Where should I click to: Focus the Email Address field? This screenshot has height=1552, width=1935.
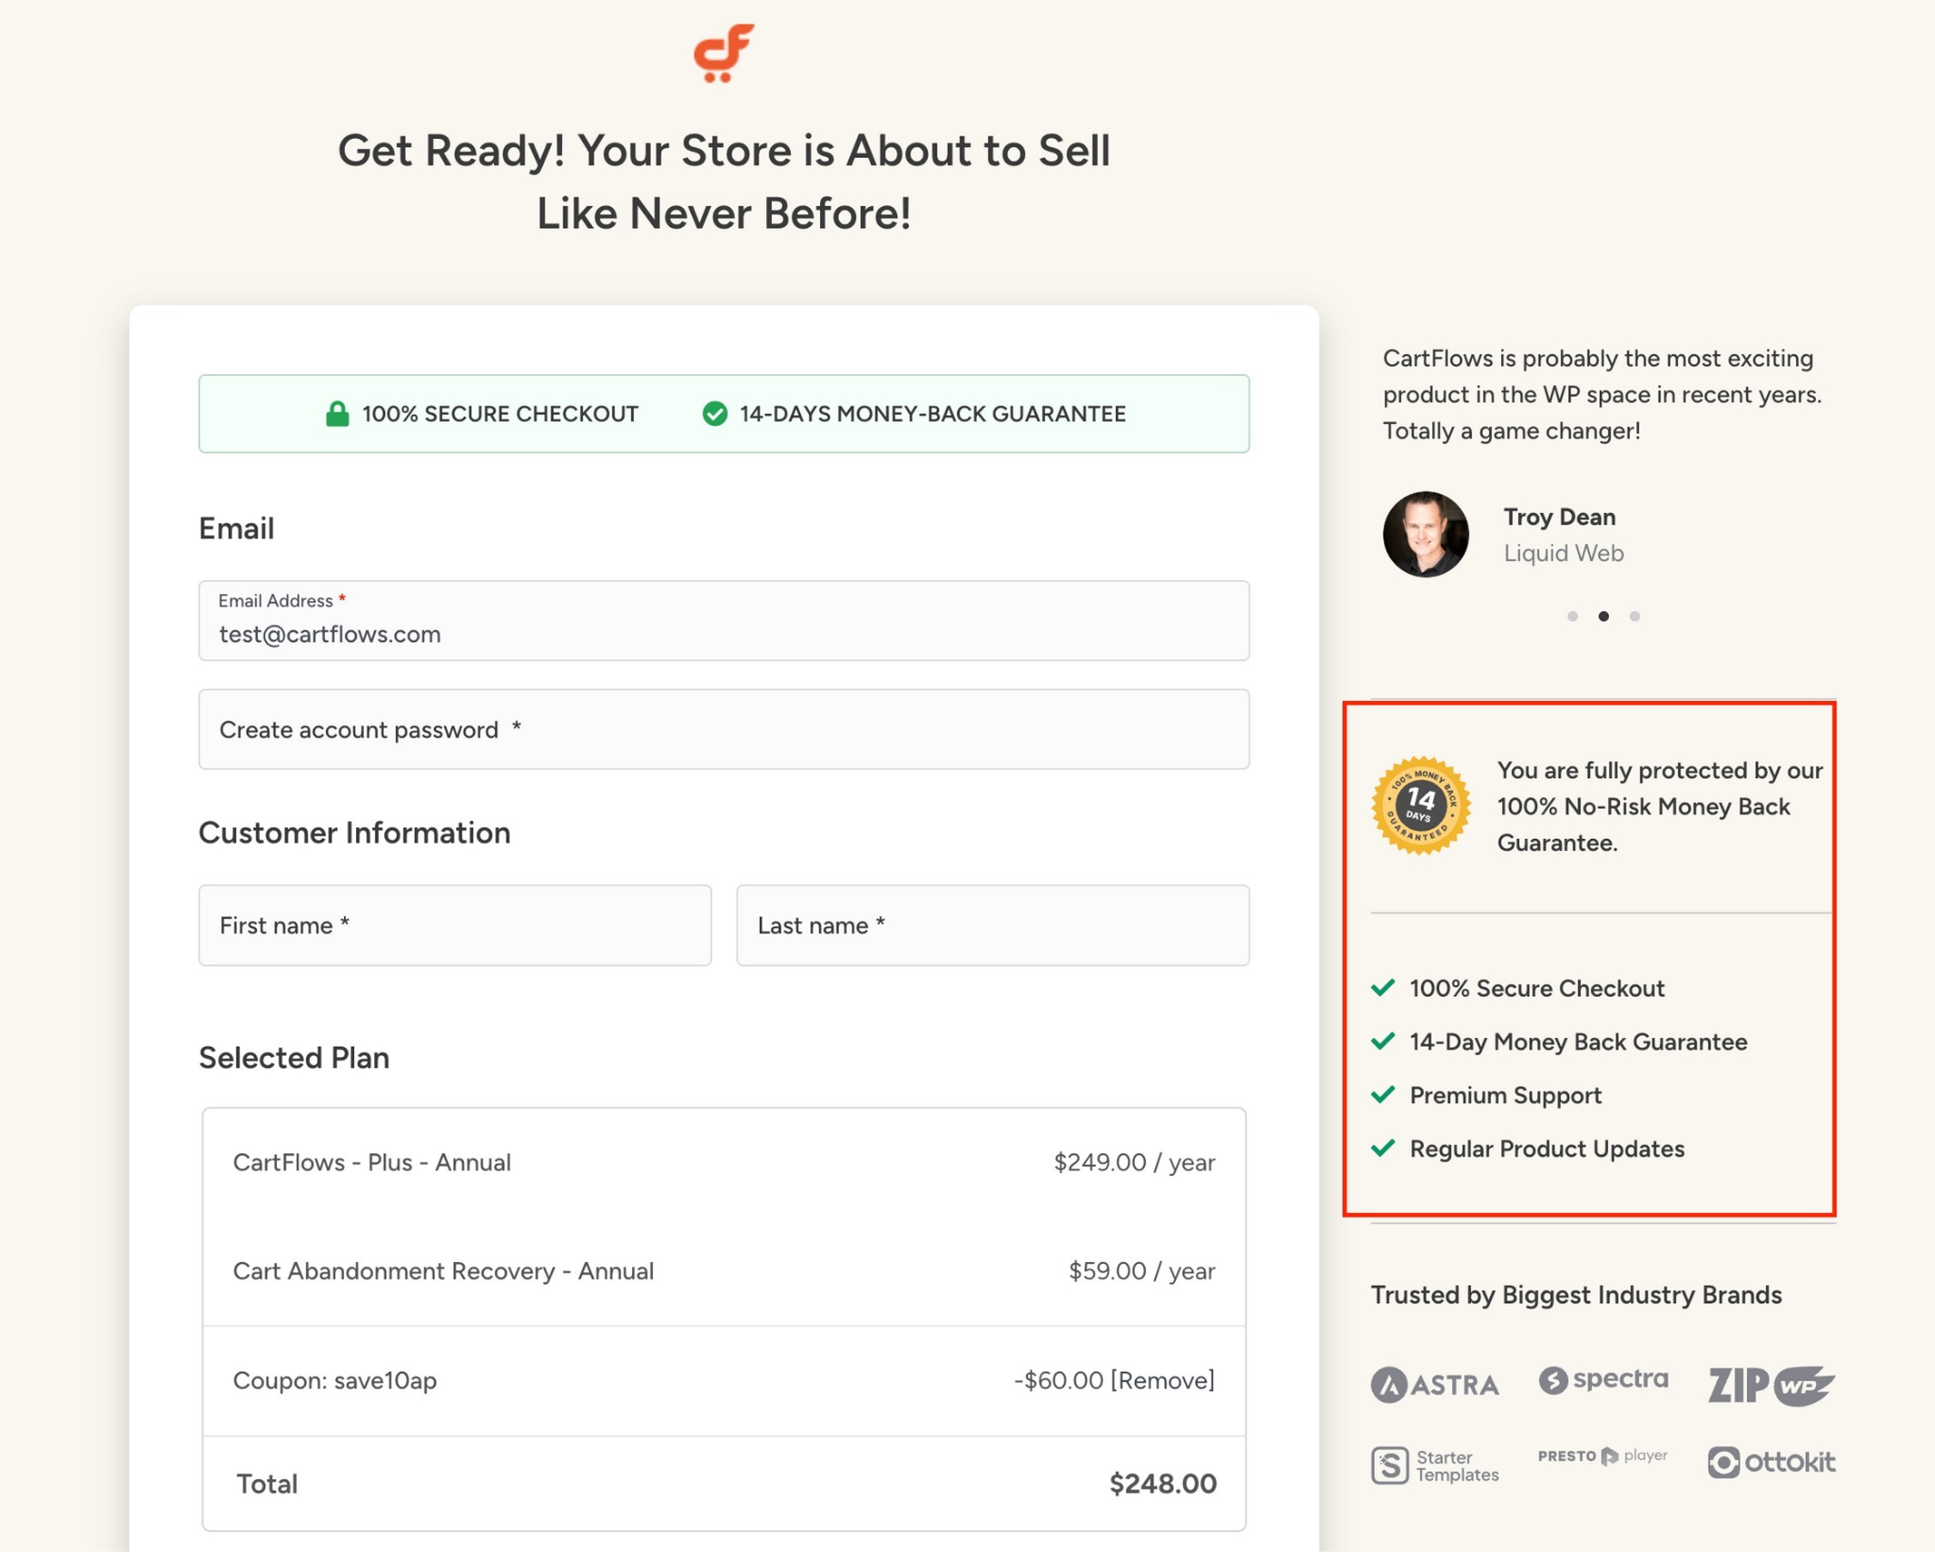[x=723, y=633]
